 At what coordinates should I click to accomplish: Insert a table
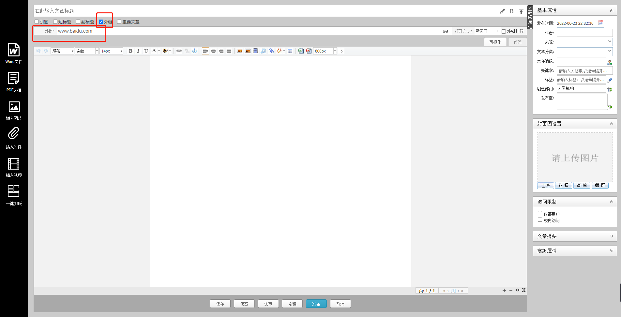pos(290,51)
